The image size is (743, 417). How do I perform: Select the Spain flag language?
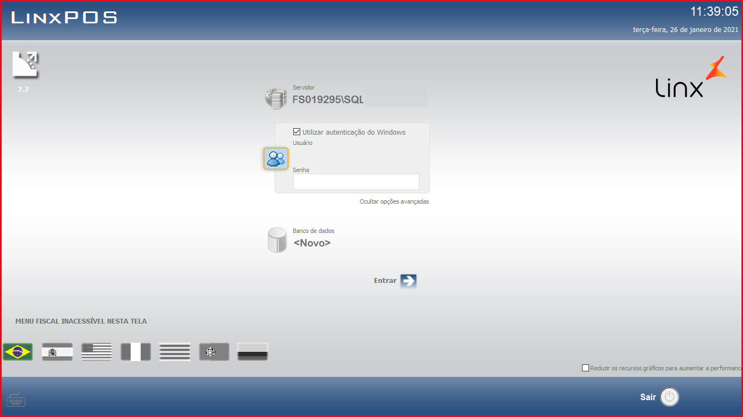coord(57,352)
